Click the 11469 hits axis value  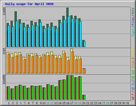coord(4,11)
